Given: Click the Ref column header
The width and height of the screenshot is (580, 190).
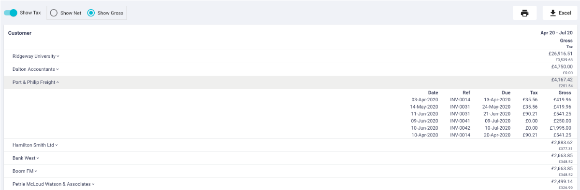Looking at the screenshot, I should 466,93.
